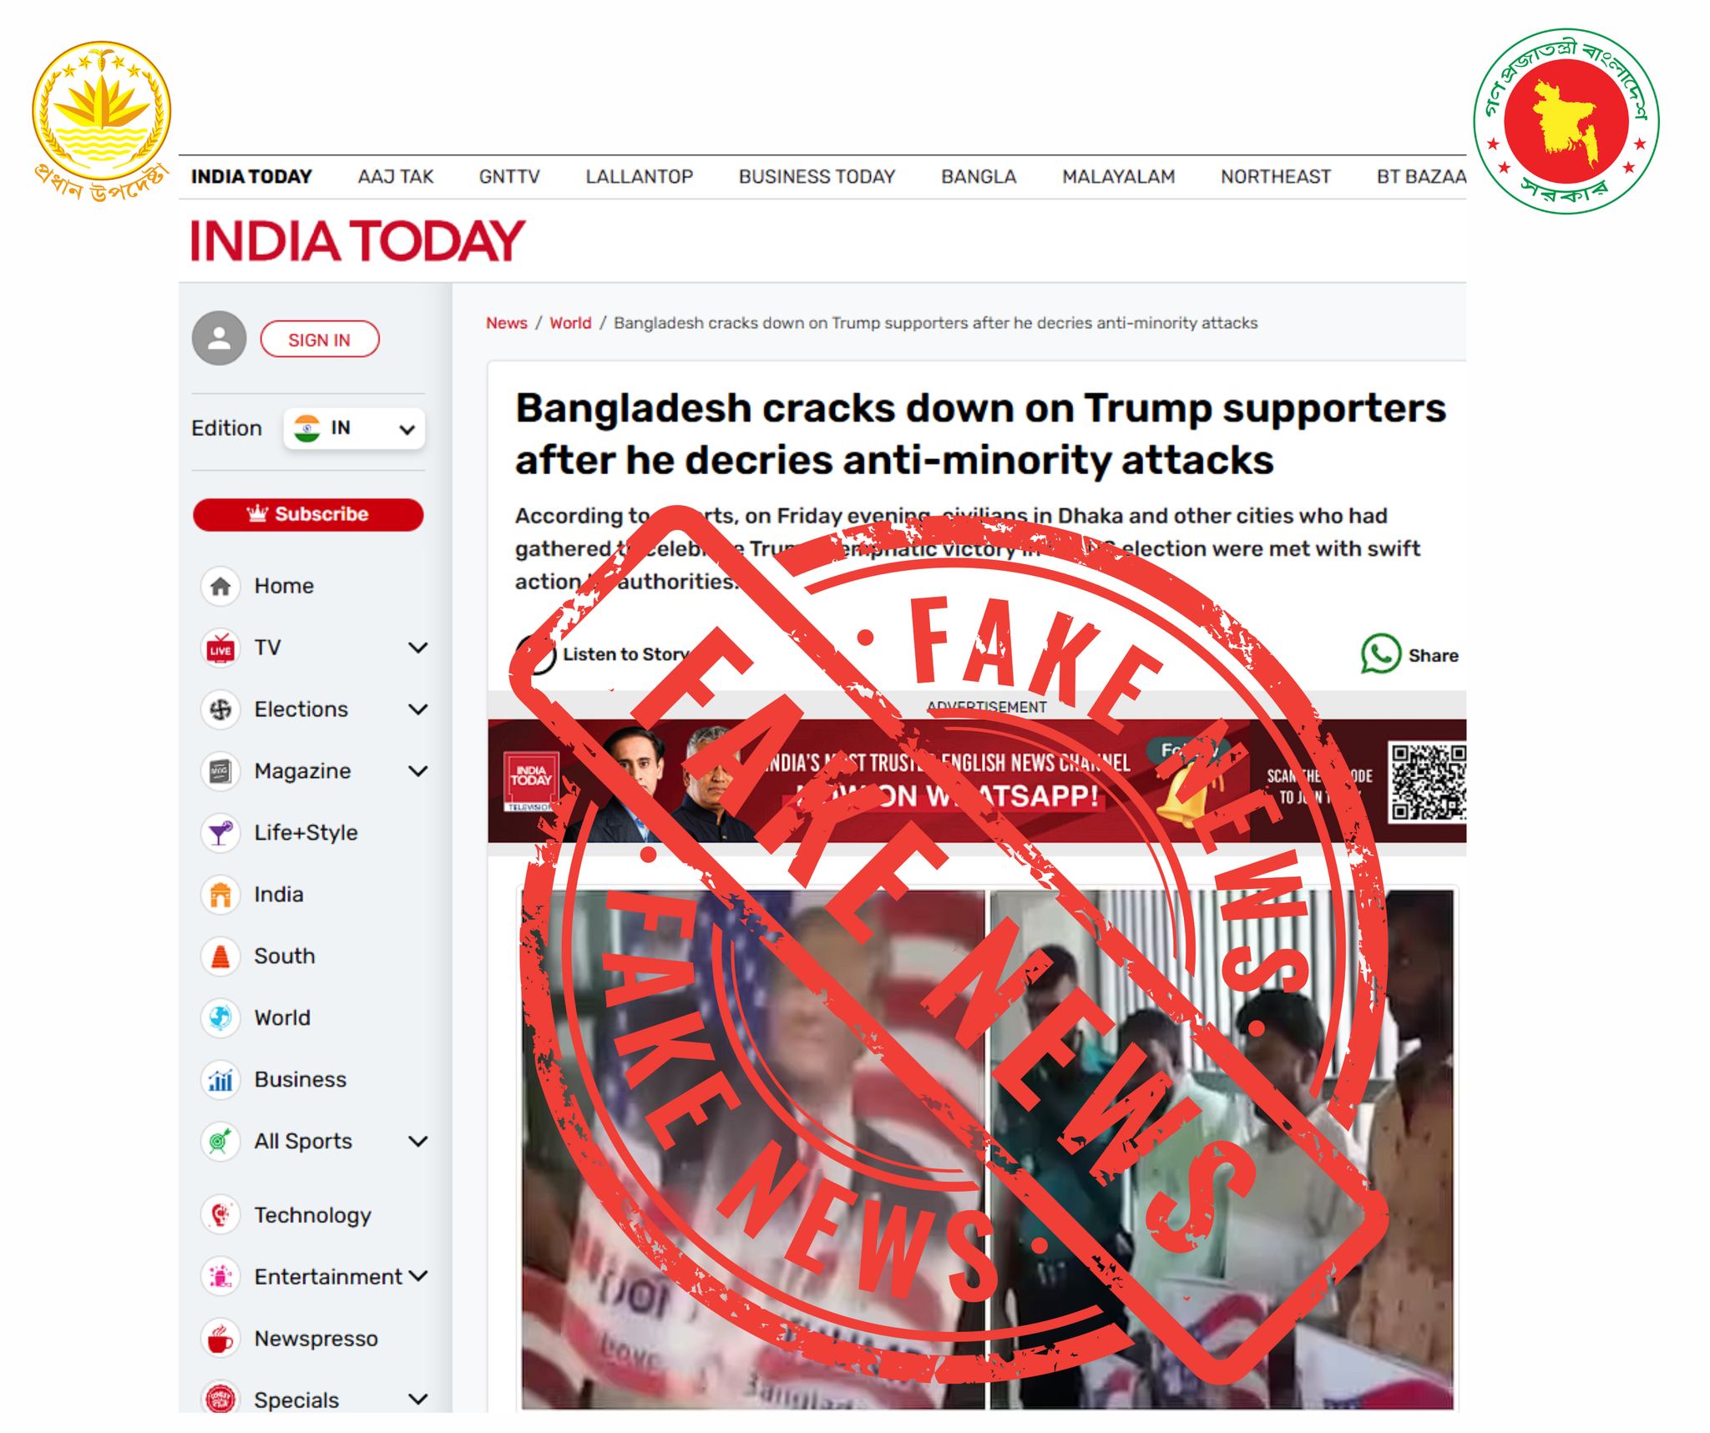Open the Technology icon in sidebar
Viewport: 1710px width, 1433px height.
click(x=220, y=1215)
